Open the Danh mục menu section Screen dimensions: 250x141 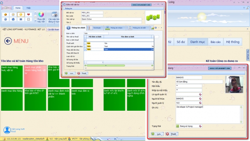198,42
